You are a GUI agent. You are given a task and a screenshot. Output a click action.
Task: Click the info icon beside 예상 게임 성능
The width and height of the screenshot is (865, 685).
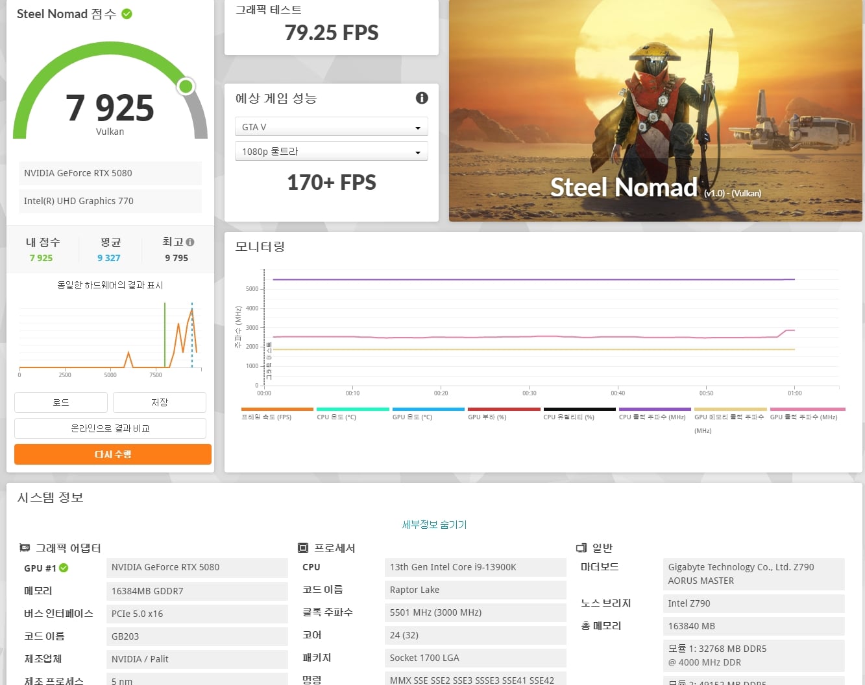[422, 98]
